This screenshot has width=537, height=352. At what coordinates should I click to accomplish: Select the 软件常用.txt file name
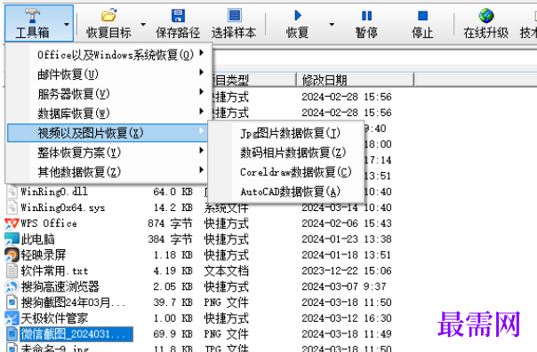tap(54, 270)
